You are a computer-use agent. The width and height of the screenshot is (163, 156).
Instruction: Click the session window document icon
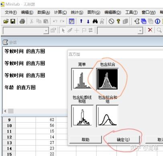click(x=5, y=42)
